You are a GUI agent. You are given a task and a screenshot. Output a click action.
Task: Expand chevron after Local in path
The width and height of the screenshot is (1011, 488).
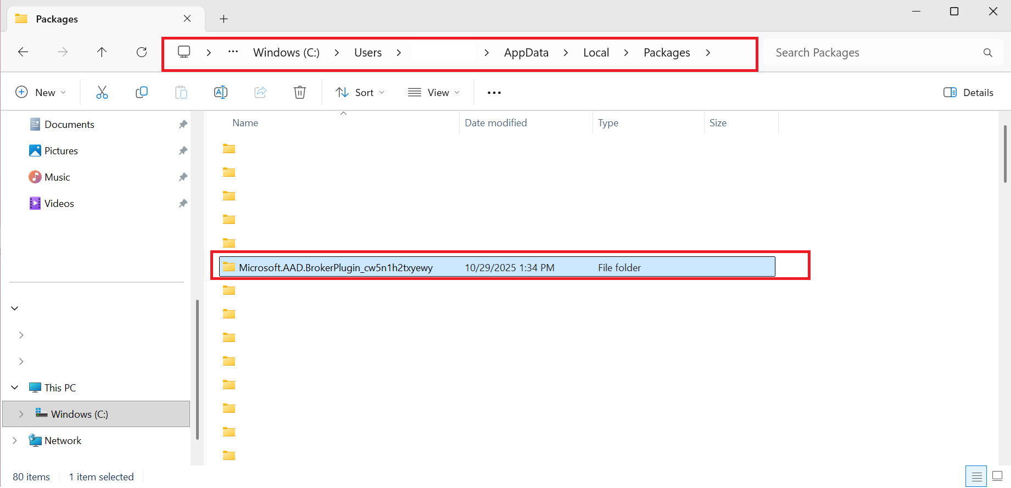tap(626, 53)
